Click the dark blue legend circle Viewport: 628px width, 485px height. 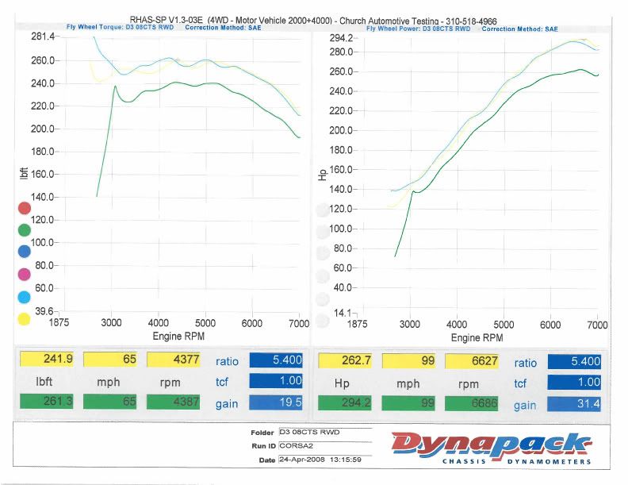(x=25, y=252)
